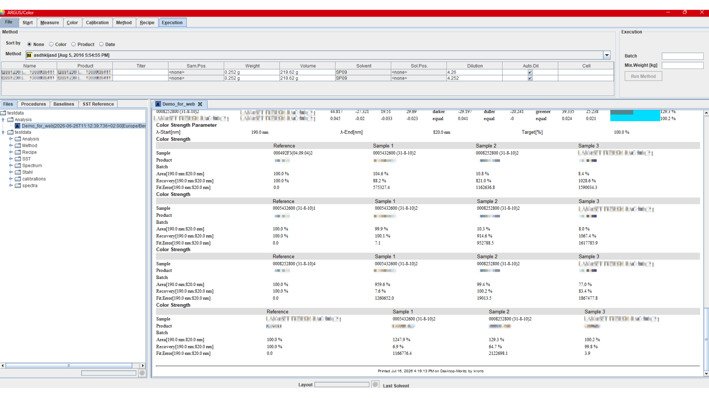Open the Files panel tab
Viewport: 709px width, 398px height.
point(8,104)
